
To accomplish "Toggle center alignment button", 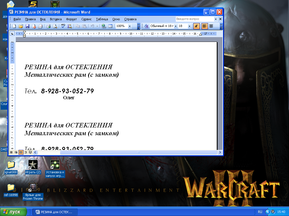I will coord(211,26).
